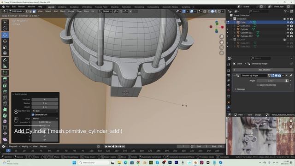Click the texture image preview
Image resolution: width=295 pixels, height=166 pixels.
[260, 136]
